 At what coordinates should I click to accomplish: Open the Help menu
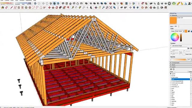pos(34,0)
